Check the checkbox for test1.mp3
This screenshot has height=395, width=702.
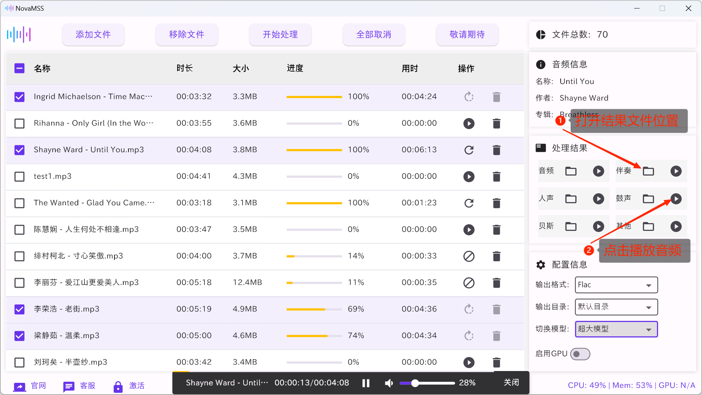pos(19,177)
